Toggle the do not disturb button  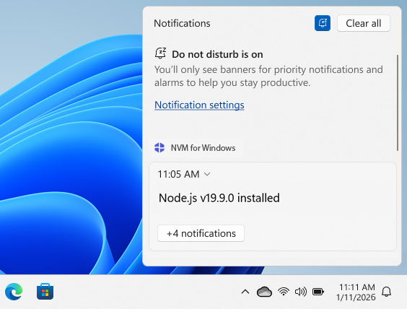pos(323,23)
